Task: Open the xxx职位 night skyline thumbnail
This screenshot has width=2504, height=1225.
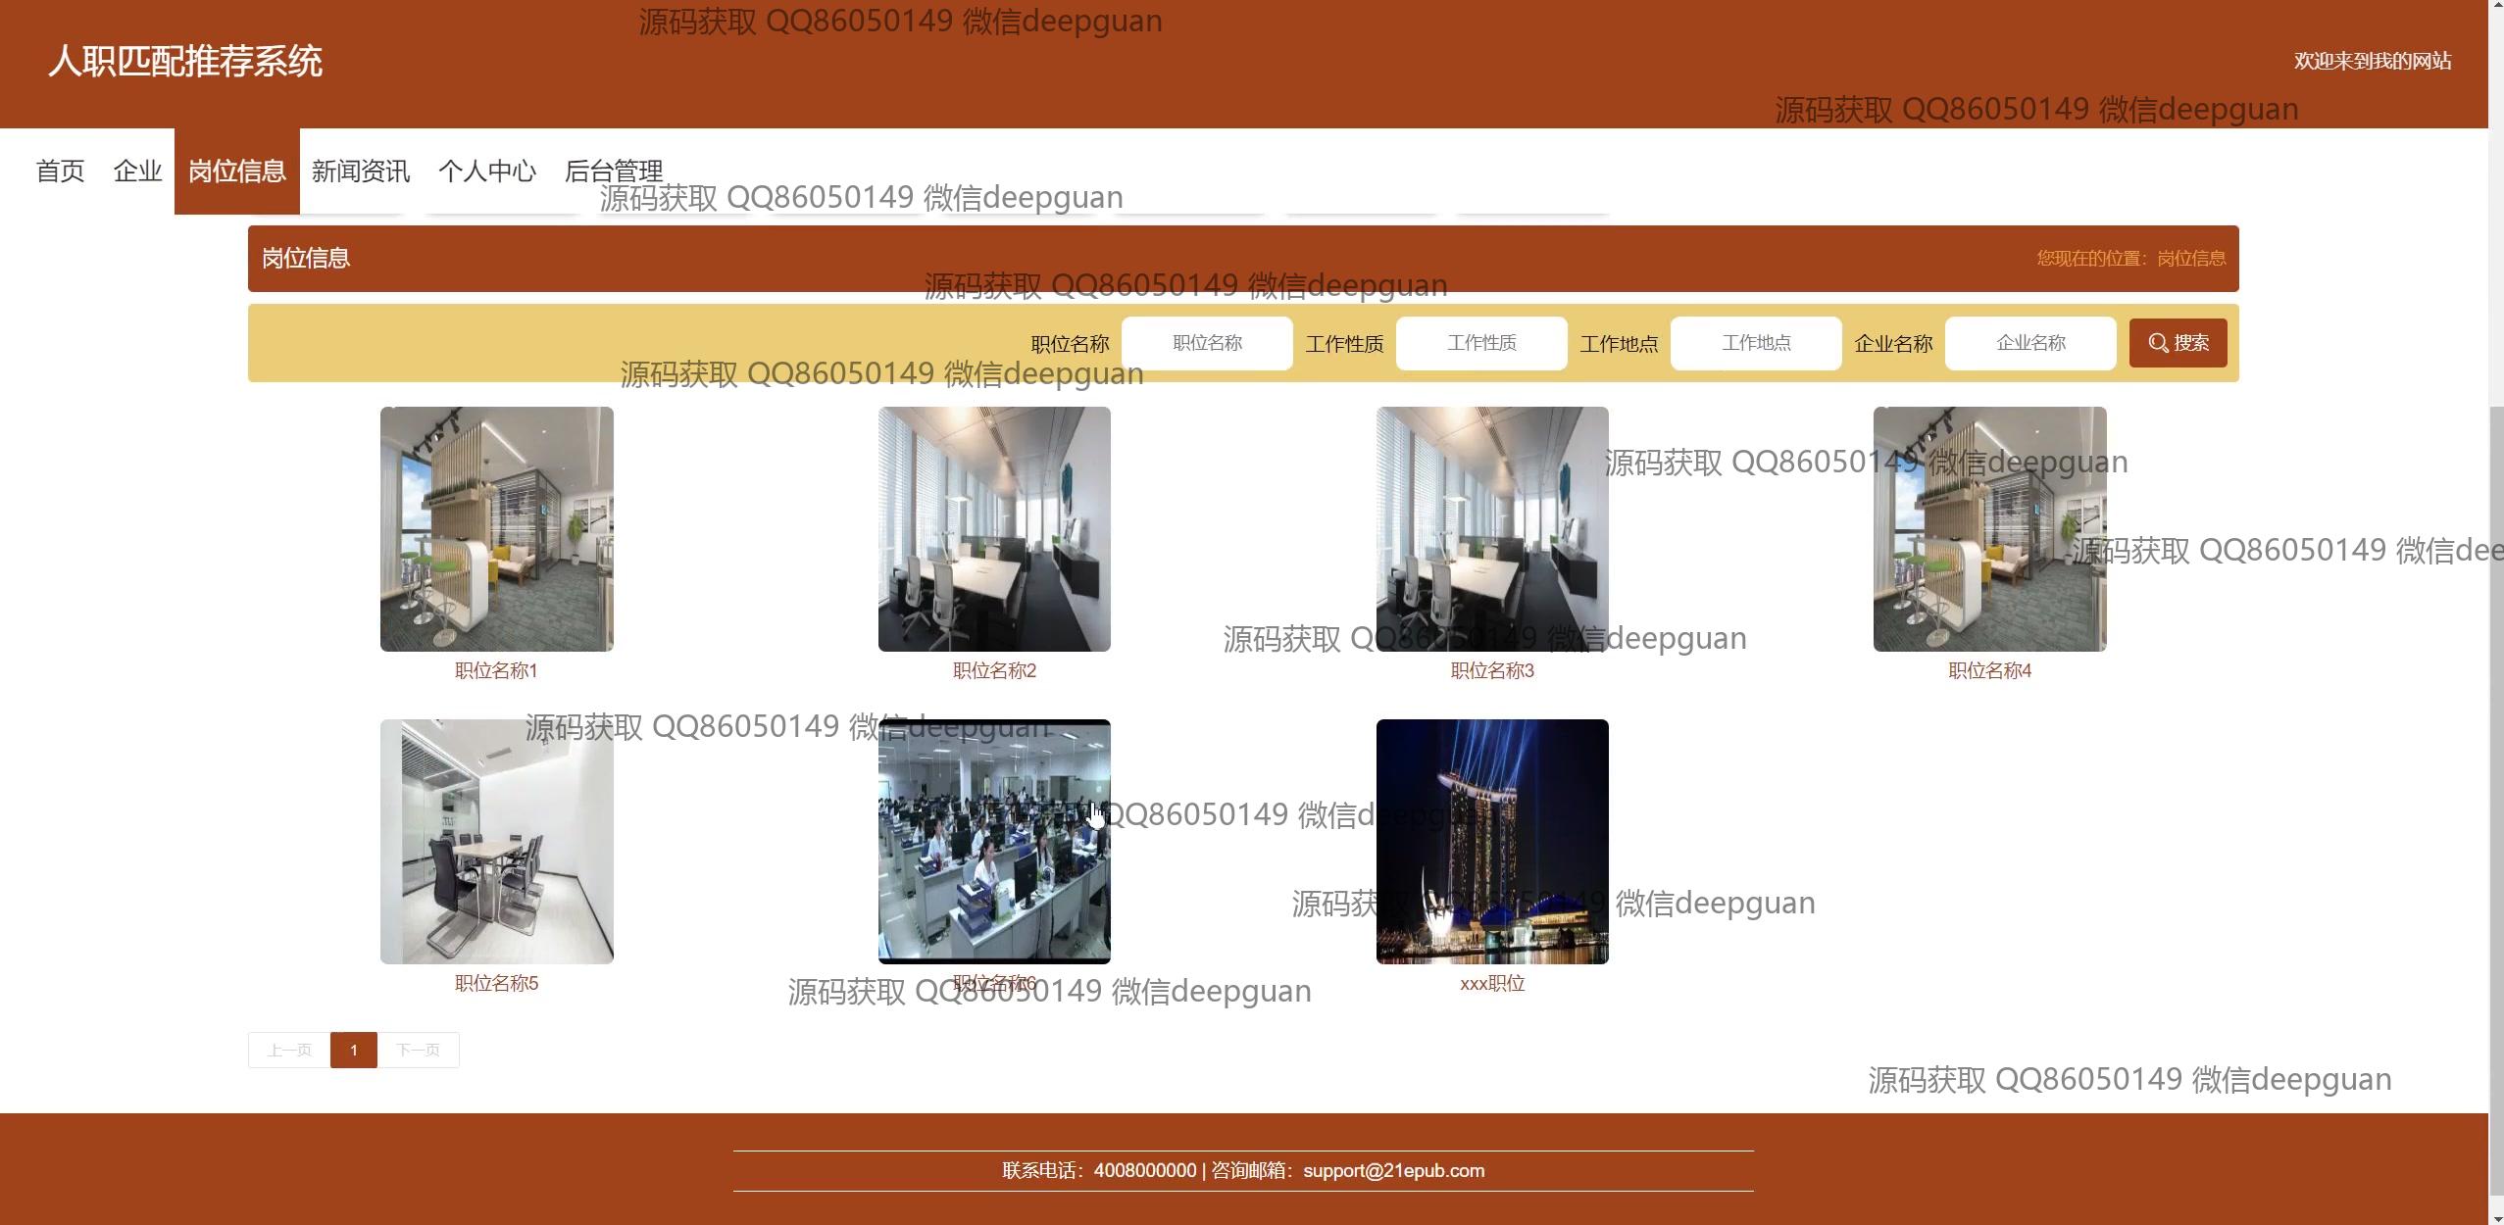Action: (1492, 841)
